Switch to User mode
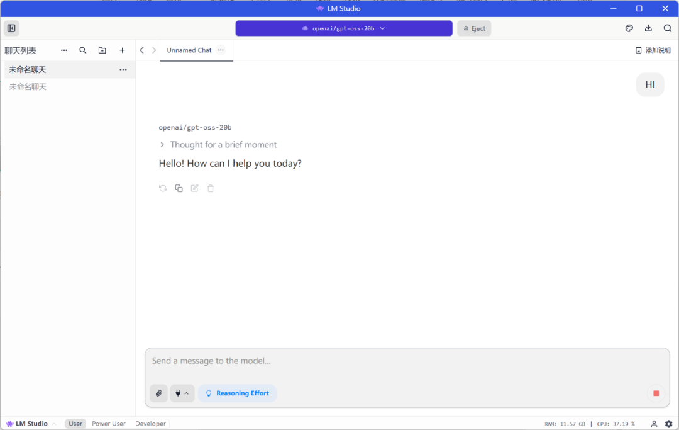Image resolution: width=679 pixels, height=430 pixels. (x=75, y=424)
